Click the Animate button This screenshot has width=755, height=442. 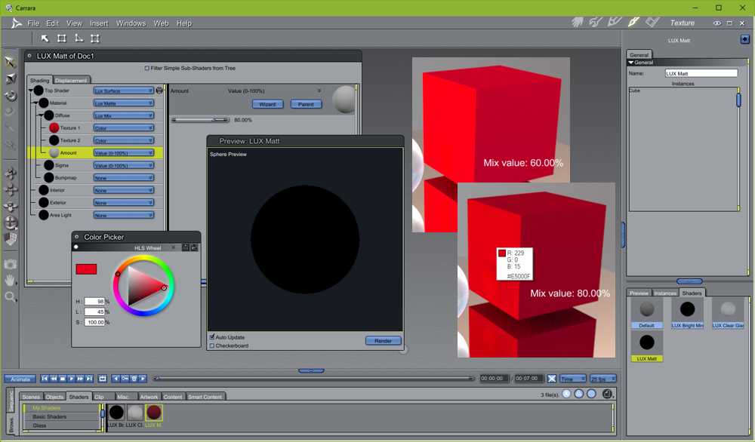20,379
